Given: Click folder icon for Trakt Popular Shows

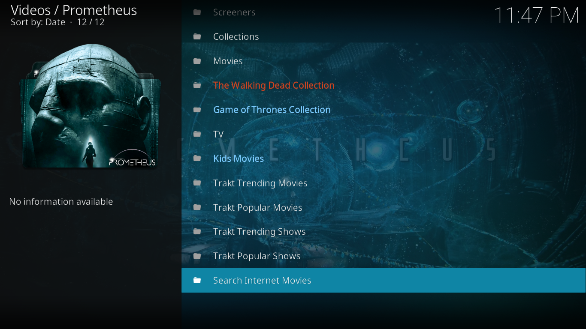Looking at the screenshot, I should pos(197,256).
